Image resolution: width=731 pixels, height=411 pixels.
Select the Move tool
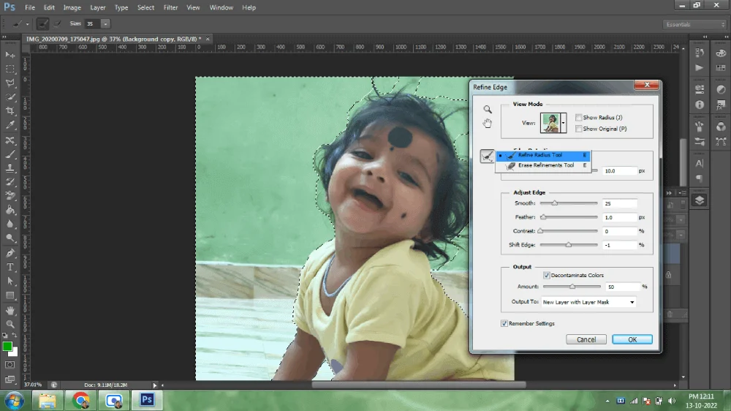click(10, 55)
